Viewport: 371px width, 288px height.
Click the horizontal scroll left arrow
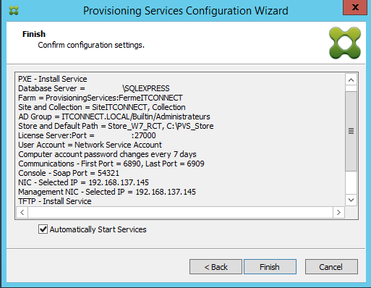point(22,213)
